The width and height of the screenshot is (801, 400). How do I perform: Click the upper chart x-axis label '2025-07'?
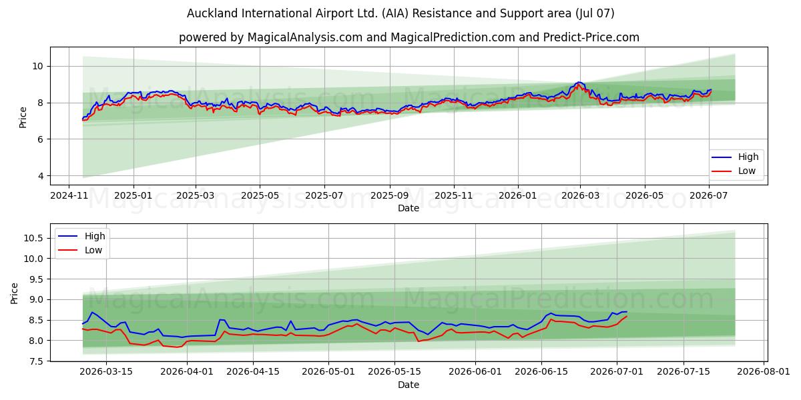[324, 195]
